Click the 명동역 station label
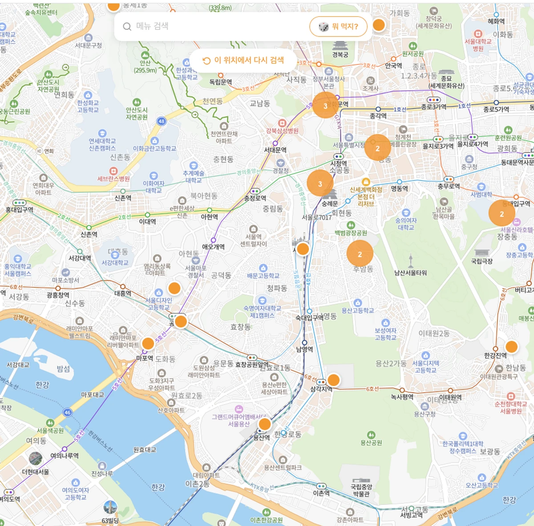Image resolution: width=534 pixels, height=526 pixels. [399, 189]
